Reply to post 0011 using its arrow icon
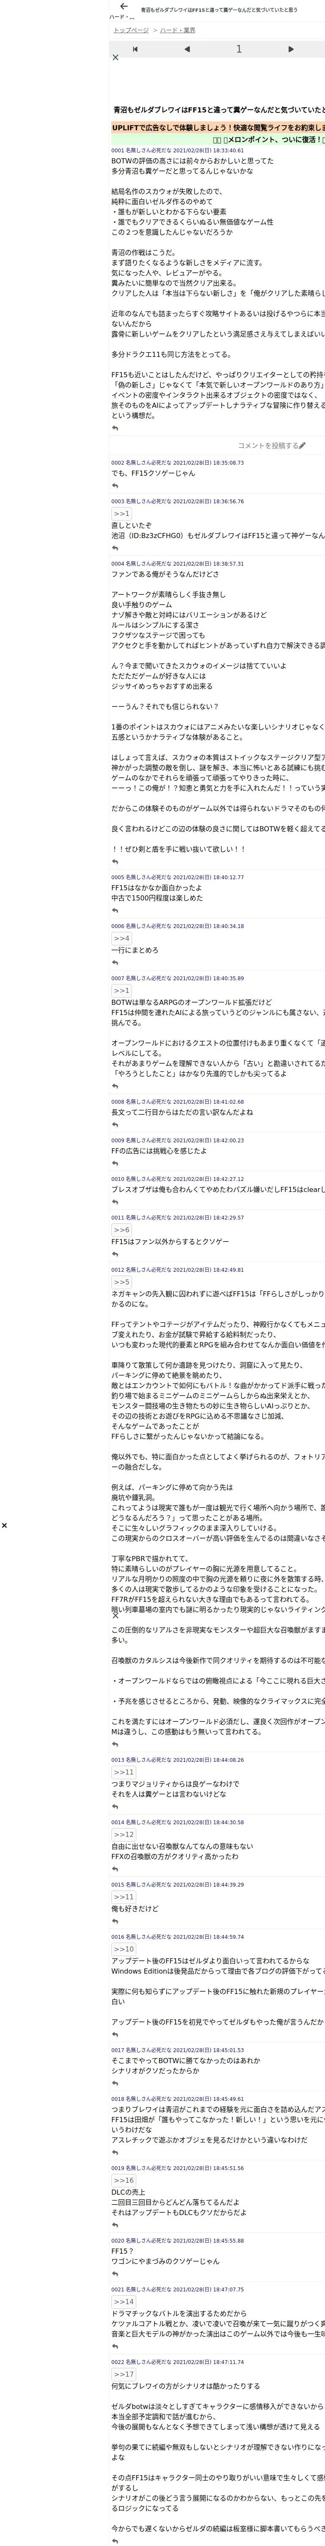Image resolution: width=325 pixels, height=2546 pixels. pyautogui.click(x=115, y=1254)
